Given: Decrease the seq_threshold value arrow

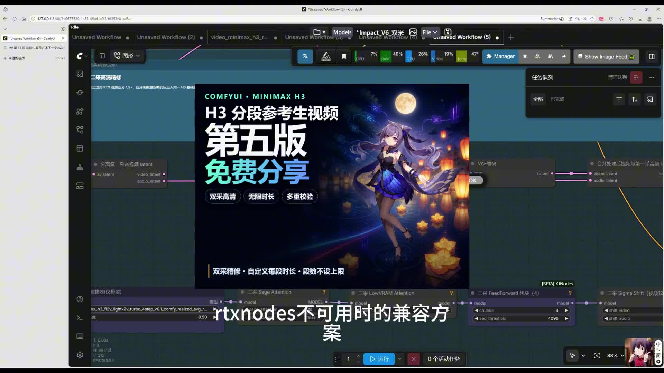Looking at the screenshot, I should 477,318.
